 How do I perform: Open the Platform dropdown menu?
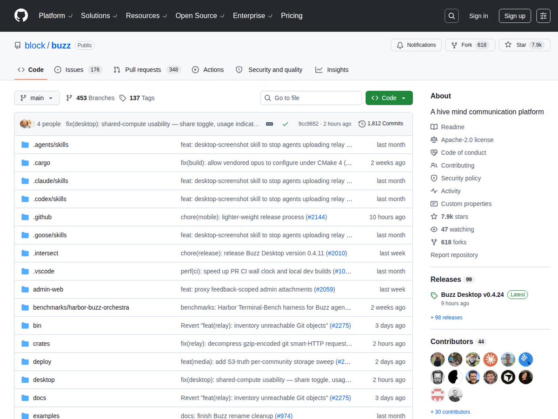tap(56, 16)
